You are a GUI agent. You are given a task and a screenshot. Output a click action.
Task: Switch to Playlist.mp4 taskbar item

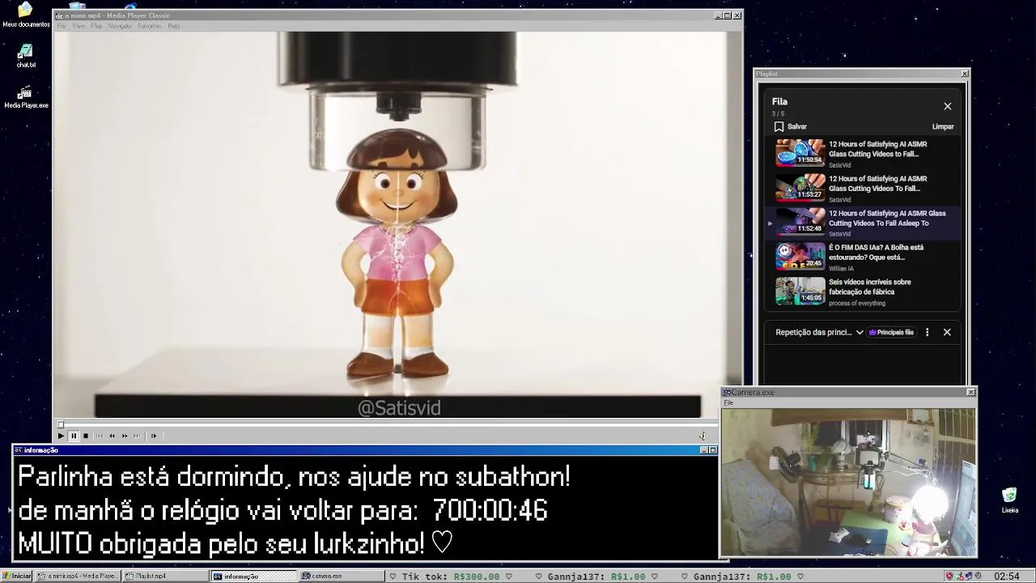(165, 576)
